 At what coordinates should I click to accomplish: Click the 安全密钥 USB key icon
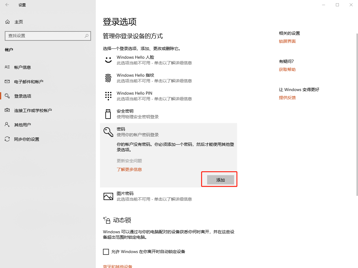pyautogui.click(x=108, y=113)
